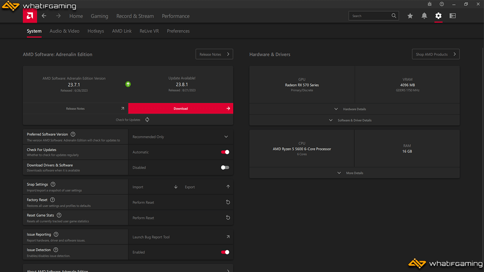This screenshot has width=484, height=272.
Task: Click the Shop AMD Products button
Action: 436,54
